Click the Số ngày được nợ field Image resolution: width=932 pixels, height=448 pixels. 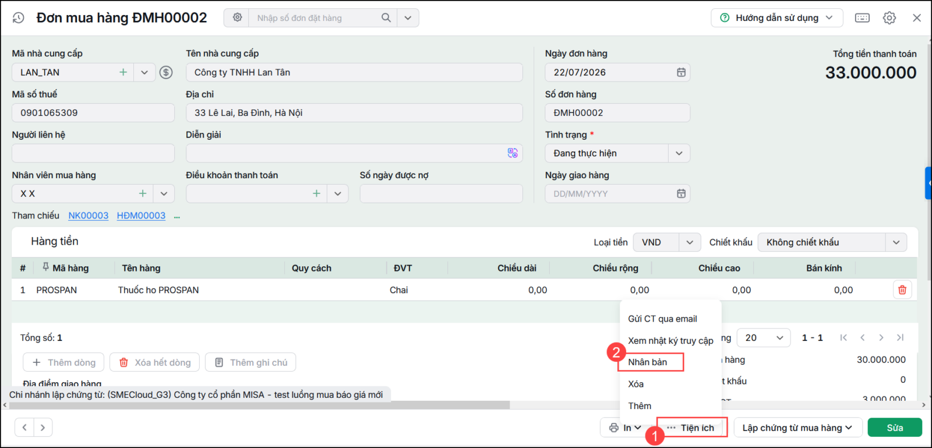441,193
